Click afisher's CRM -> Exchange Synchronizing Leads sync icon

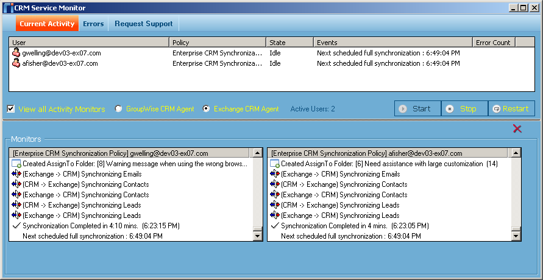pos(275,205)
